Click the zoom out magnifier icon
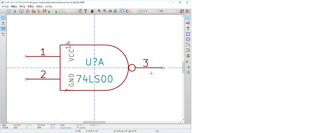 click(x=105, y=11)
